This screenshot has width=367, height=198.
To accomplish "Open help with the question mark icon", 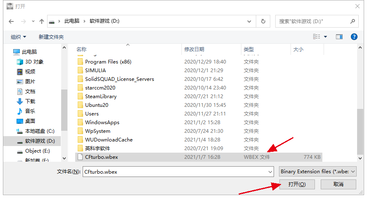I will 354,37.
